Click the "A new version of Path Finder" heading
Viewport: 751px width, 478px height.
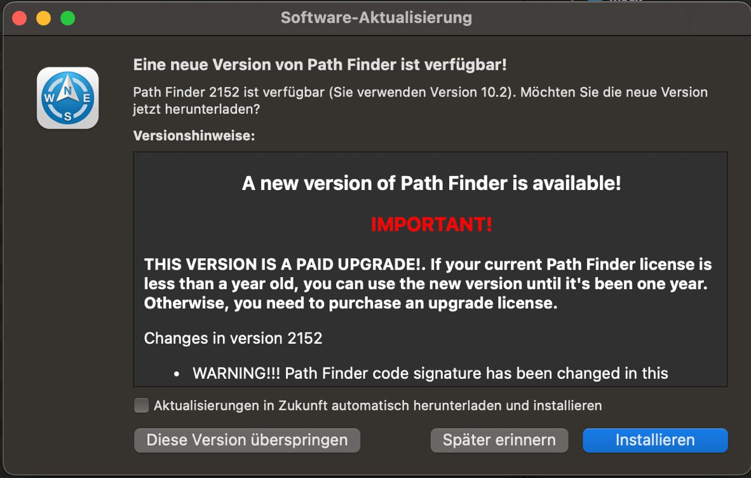(431, 184)
